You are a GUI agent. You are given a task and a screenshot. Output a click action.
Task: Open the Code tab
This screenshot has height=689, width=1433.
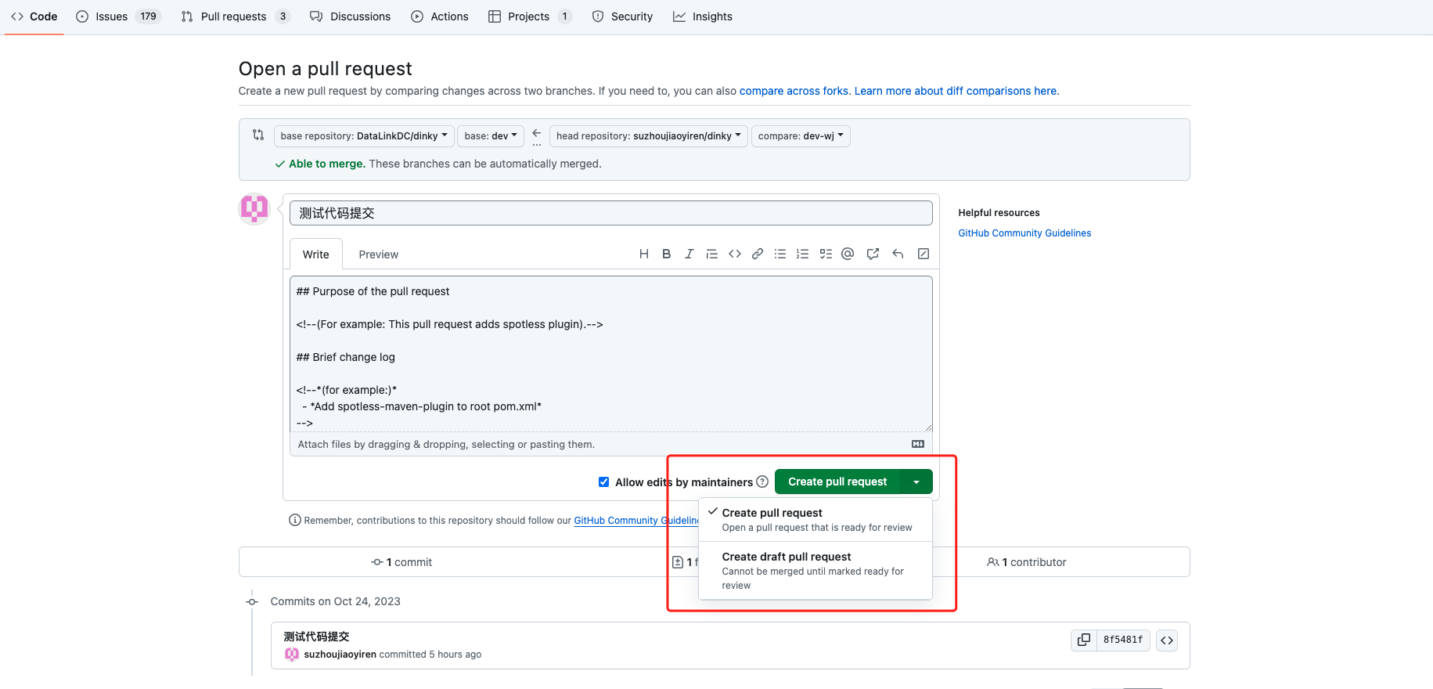pos(34,16)
